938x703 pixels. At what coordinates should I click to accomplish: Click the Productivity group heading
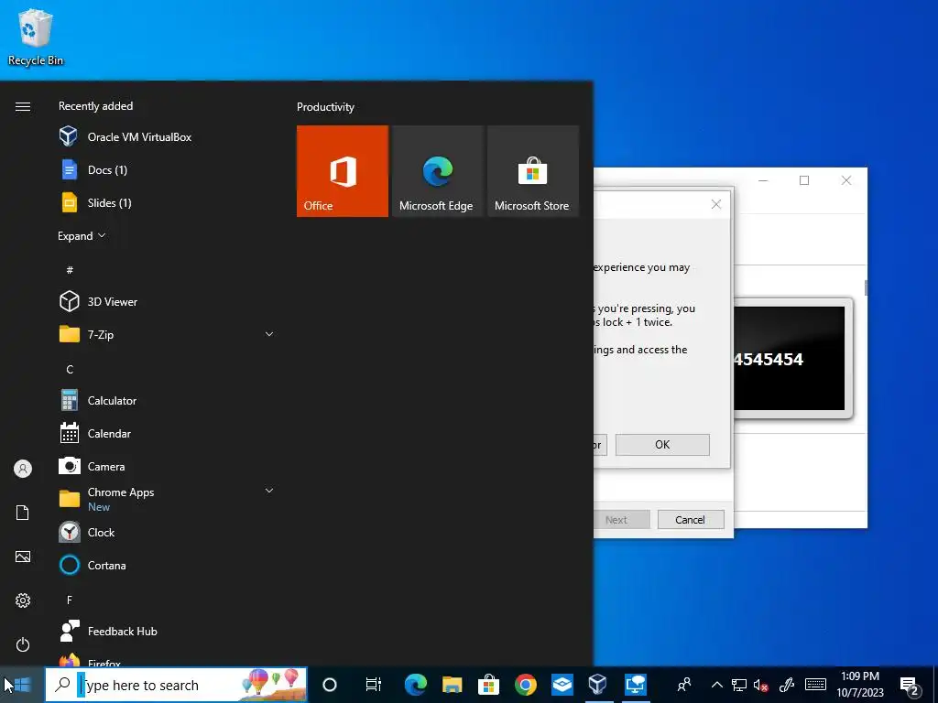pos(325,107)
